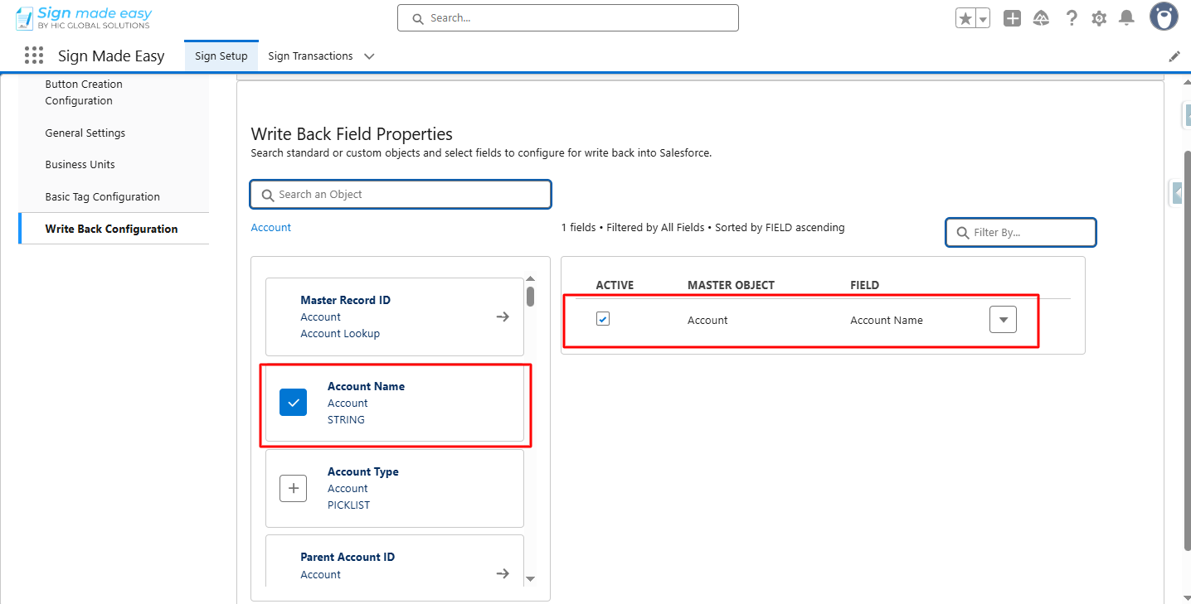The height and width of the screenshot is (604, 1191).
Task: Drill into Master Record ID arrow
Action: click(503, 316)
